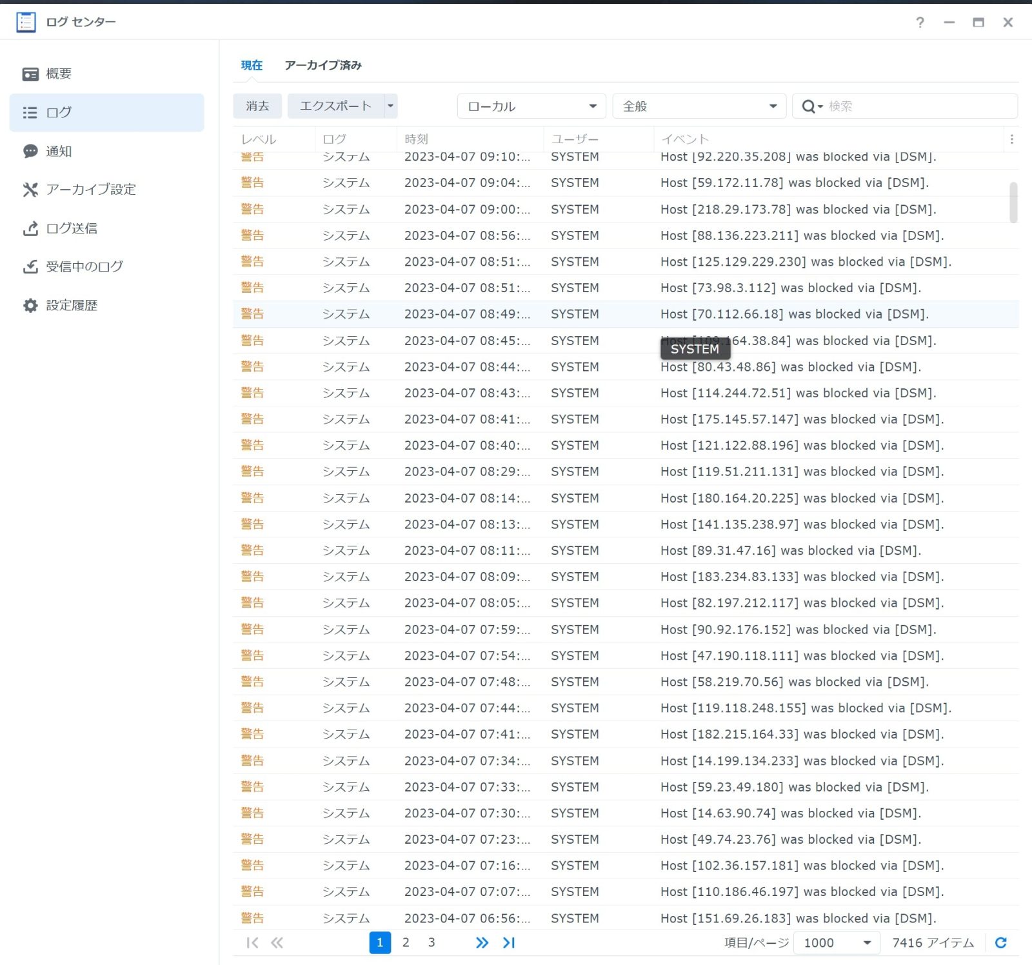Screen dimensions: 1032x965
Task: Open Settings History (設定履歴) gear icon
Action: 30,305
